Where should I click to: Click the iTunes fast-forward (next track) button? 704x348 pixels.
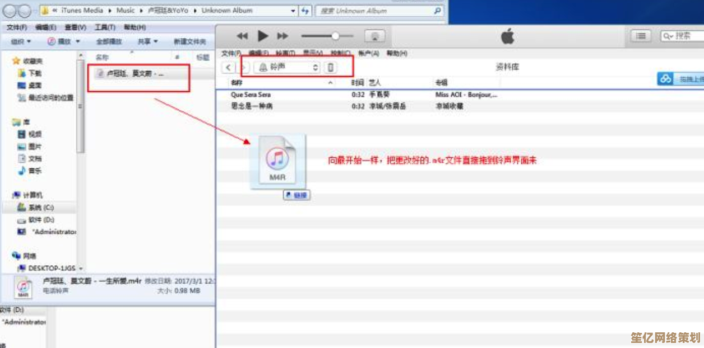(282, 36)
